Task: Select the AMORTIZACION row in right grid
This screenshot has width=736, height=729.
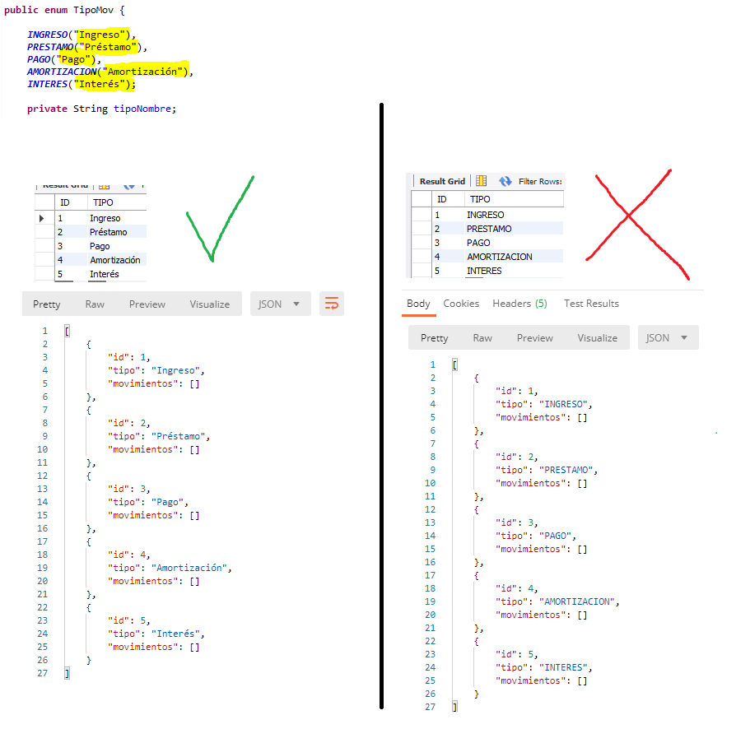Action: 499,257
